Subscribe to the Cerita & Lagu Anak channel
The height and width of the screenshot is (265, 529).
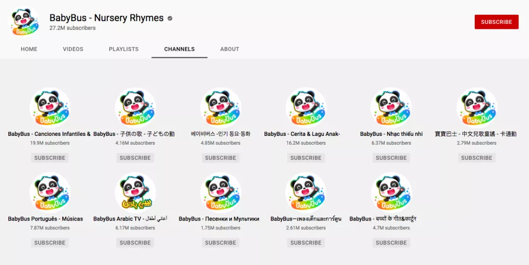pyautogui.click(x=306, y=157)
